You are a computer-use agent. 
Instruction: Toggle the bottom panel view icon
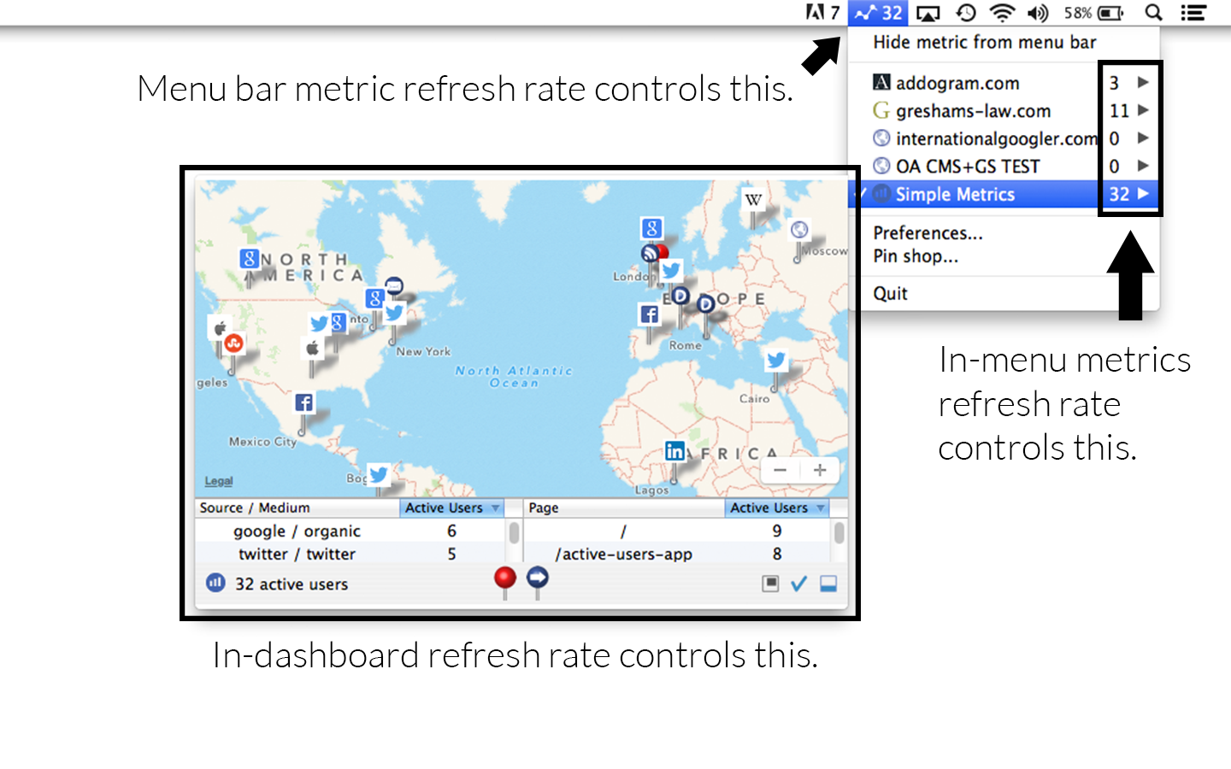click(828, 584)
